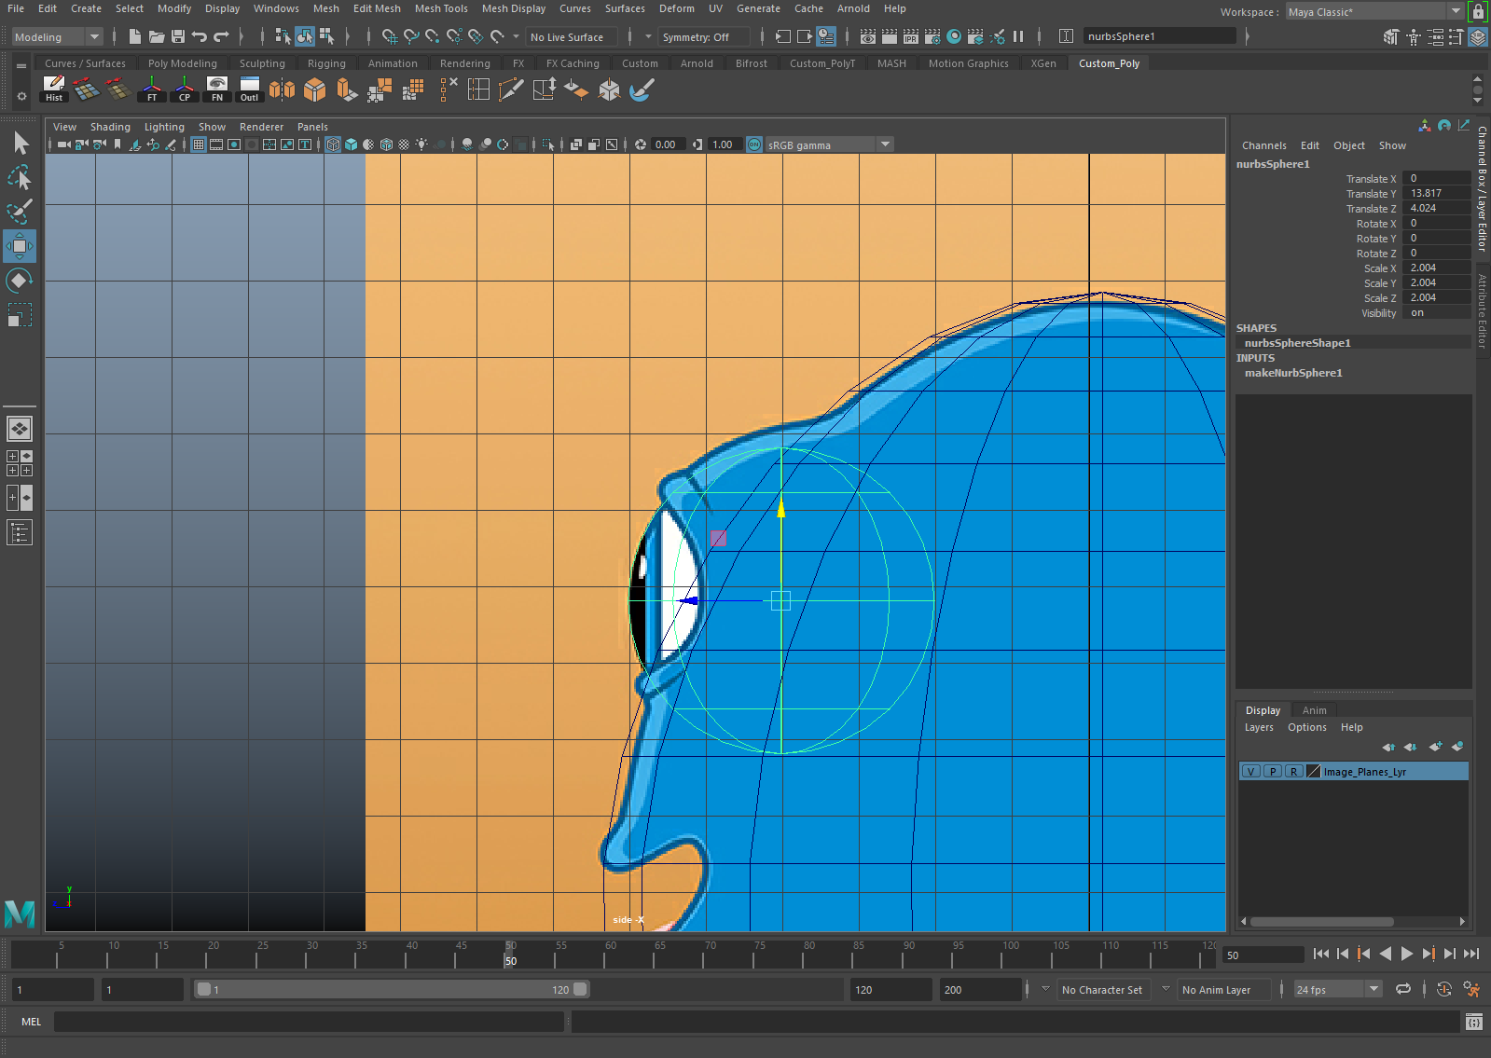
Task: Open the 24 fps frame rate dropdown
Action: click(x=1337, y=990)
